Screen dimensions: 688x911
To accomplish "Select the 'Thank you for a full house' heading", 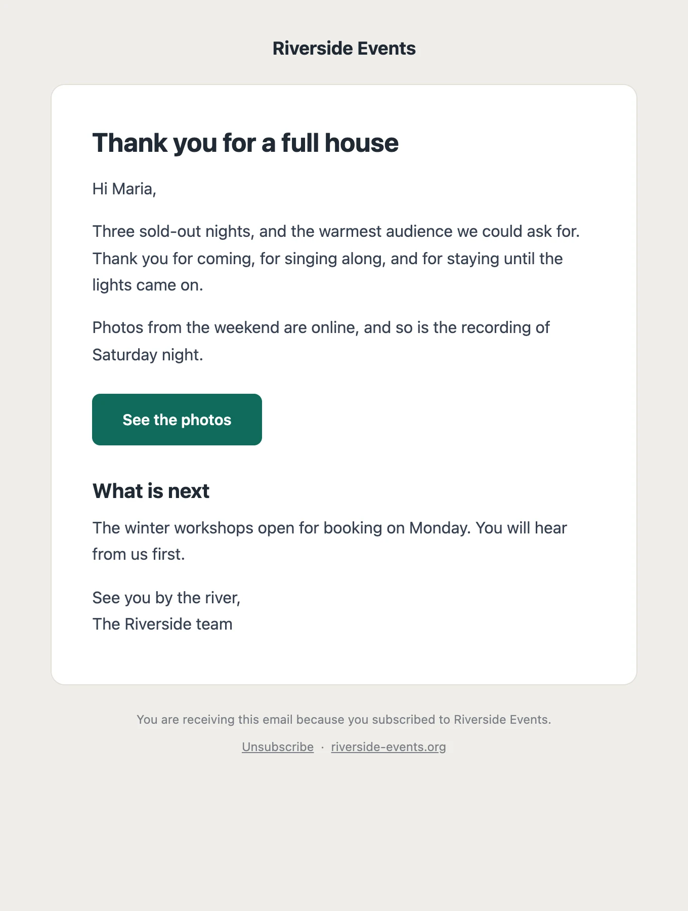I will click(x=245, y=143).
